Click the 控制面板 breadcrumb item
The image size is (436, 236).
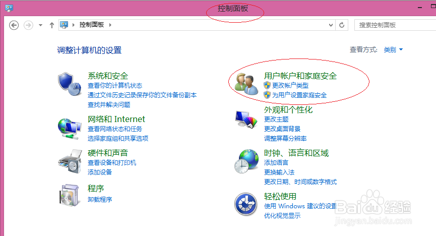point(92,25)
